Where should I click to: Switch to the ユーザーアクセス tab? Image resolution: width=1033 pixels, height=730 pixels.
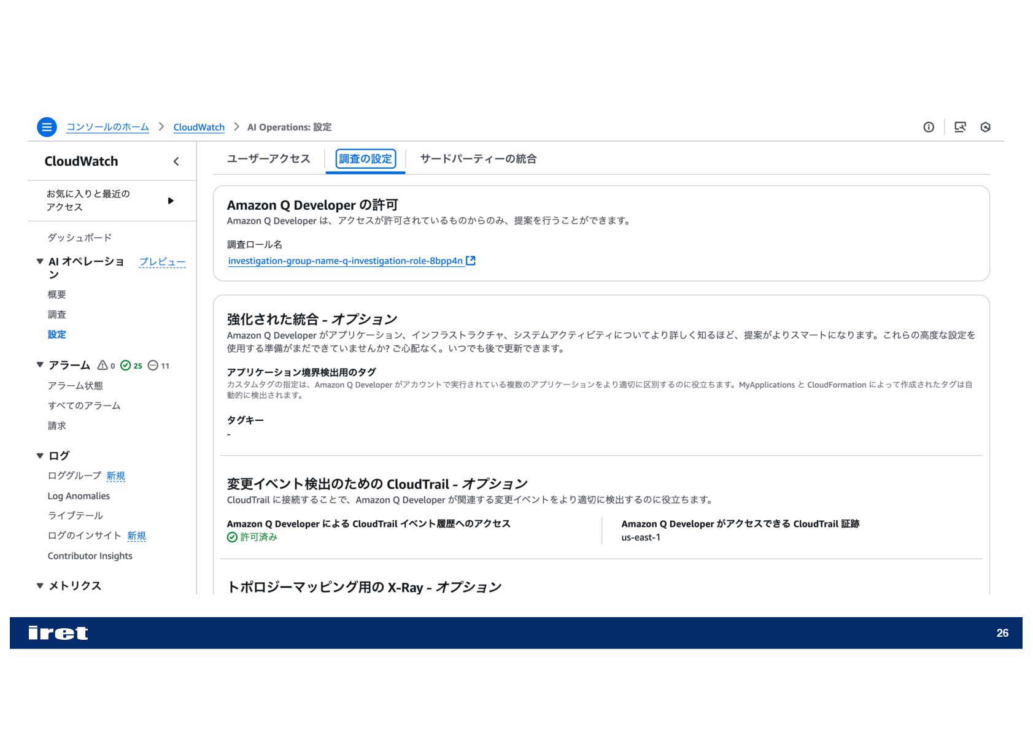click(269, 159)
